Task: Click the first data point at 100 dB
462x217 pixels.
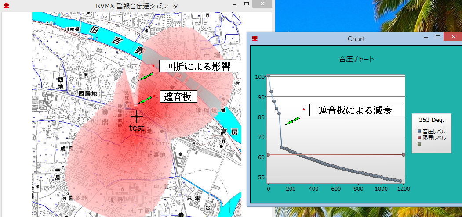Action: (x=268, y=75)
